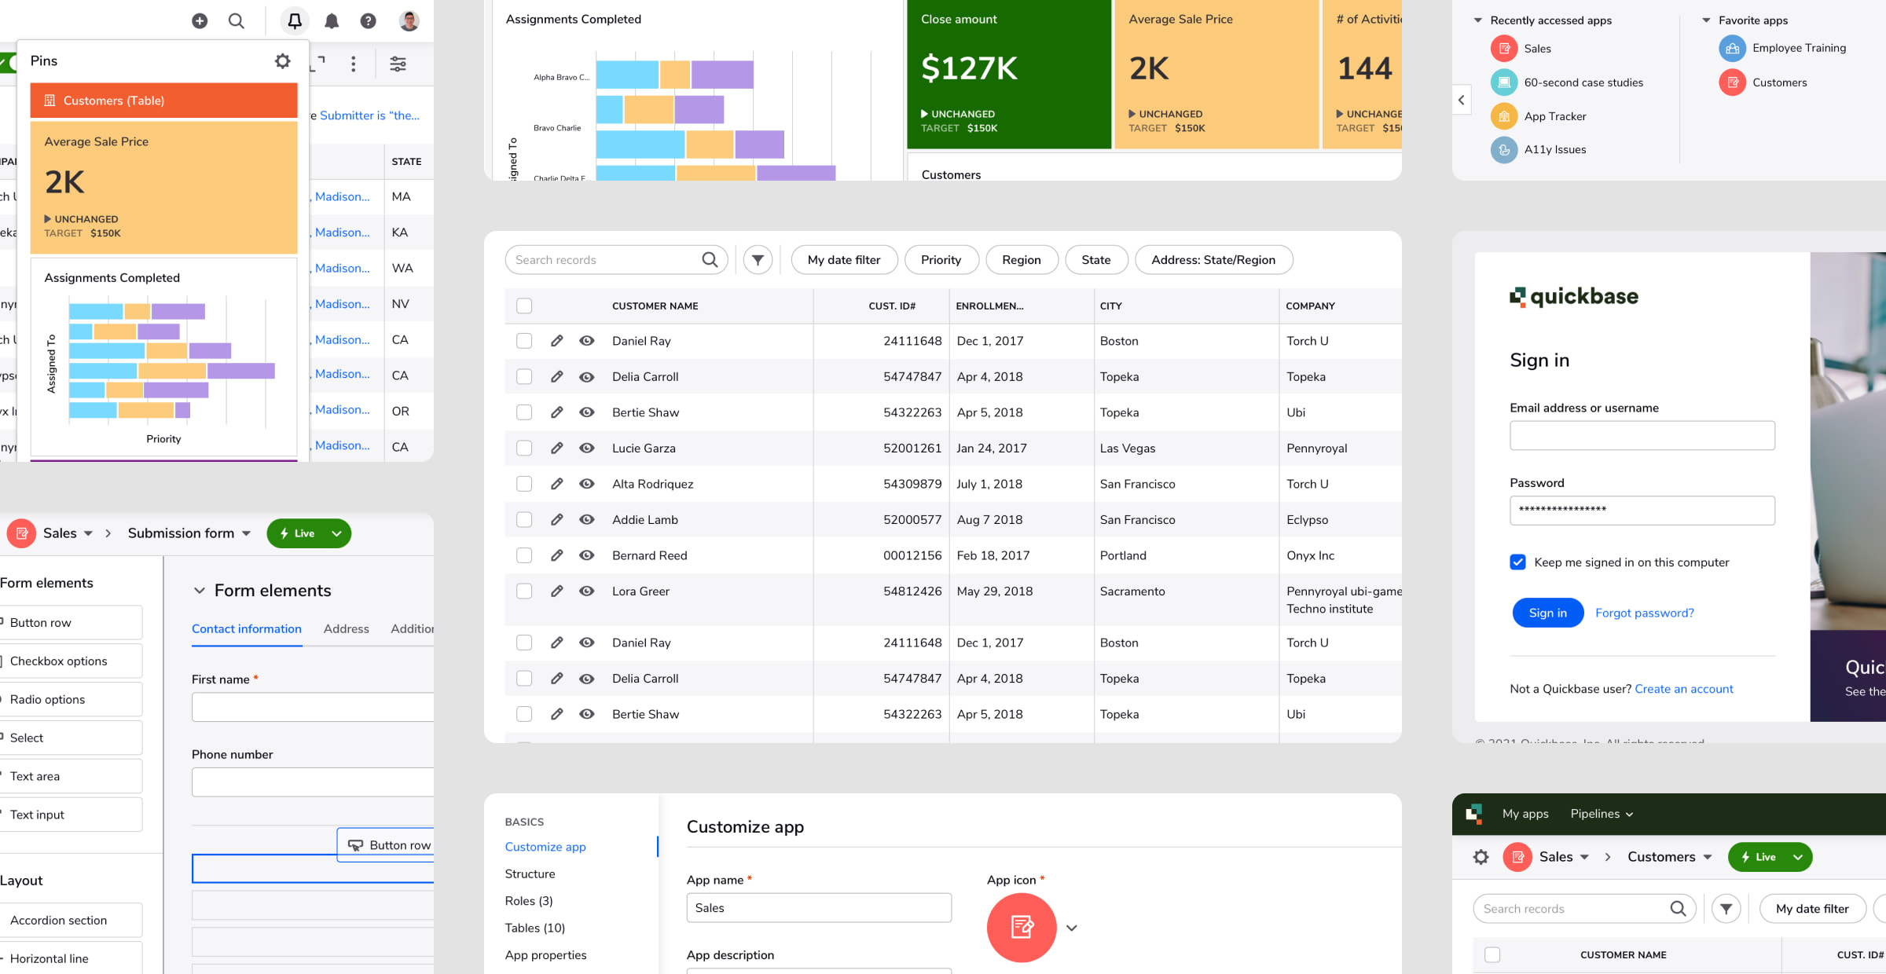Check the row checkbox for Lucie Garza

(x=524, y=448)
